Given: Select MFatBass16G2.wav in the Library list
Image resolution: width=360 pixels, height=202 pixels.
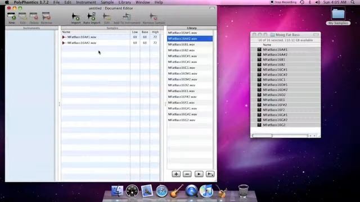Looking at the screenshot, I should point(190,120).
